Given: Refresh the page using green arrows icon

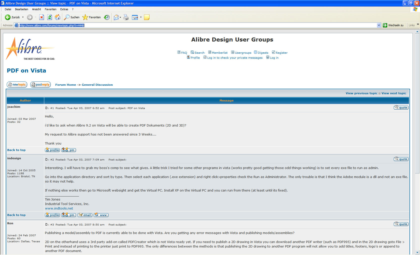Looking at the screenshot, I should click(49, 17).
